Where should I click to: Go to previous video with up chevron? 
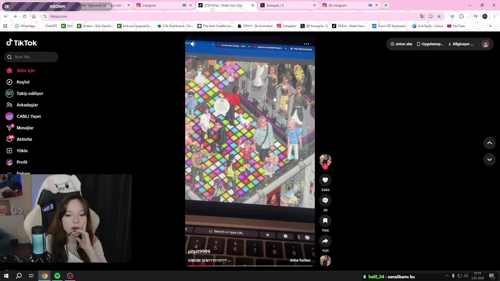(x=489, y=143)
